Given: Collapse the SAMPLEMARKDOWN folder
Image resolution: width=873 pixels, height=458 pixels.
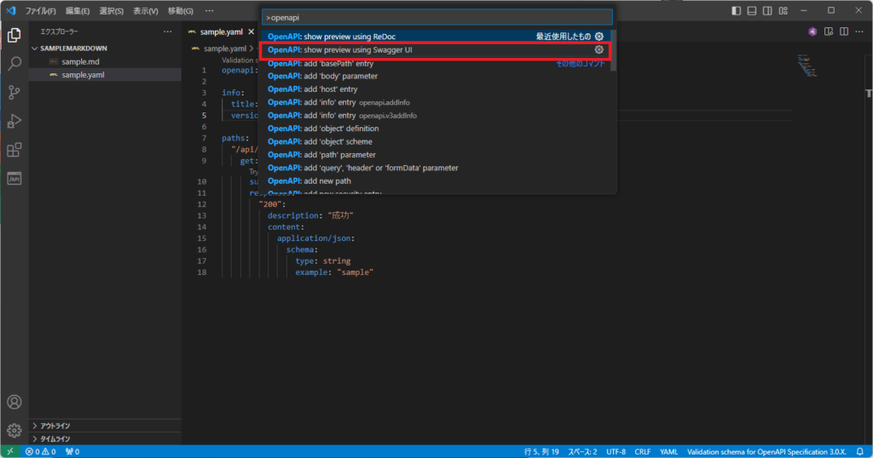Looking at the screenshot, I should coord(105,49).
